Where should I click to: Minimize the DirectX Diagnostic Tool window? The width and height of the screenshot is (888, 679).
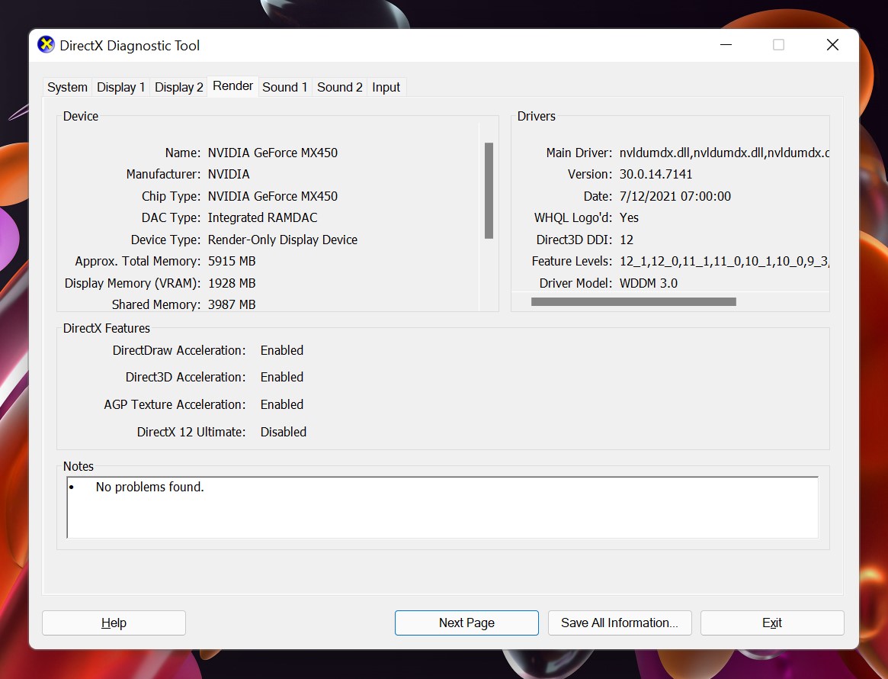click(725, 45)
